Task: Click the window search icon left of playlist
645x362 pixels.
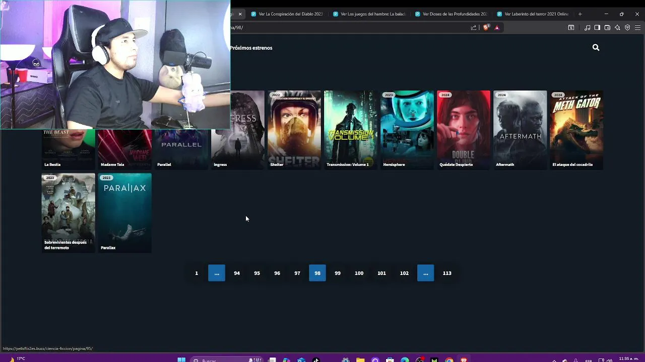Action: click(571, 28)
